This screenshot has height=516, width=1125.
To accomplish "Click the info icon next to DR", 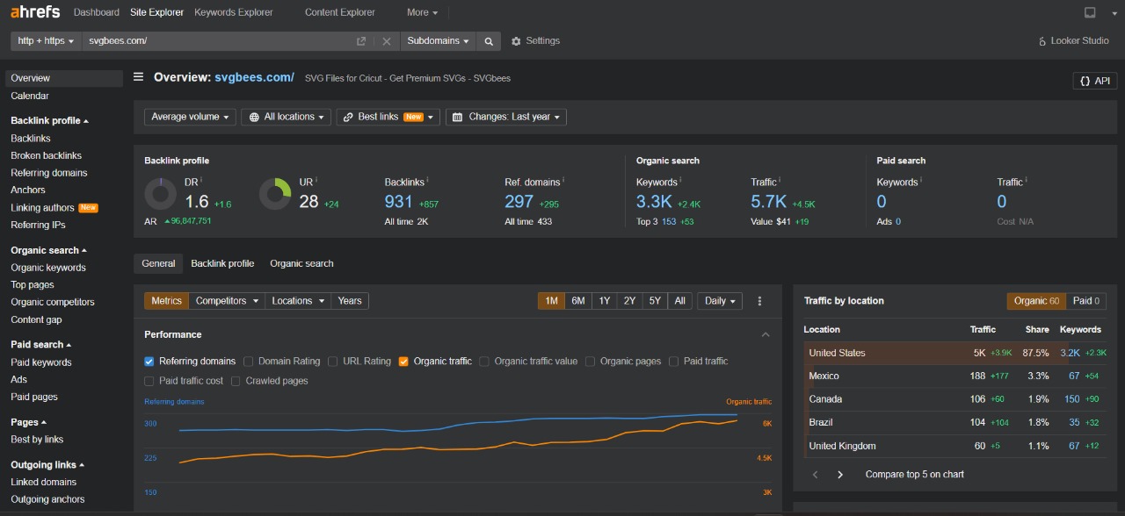I will pyautogui.click(x=201, y=180).
